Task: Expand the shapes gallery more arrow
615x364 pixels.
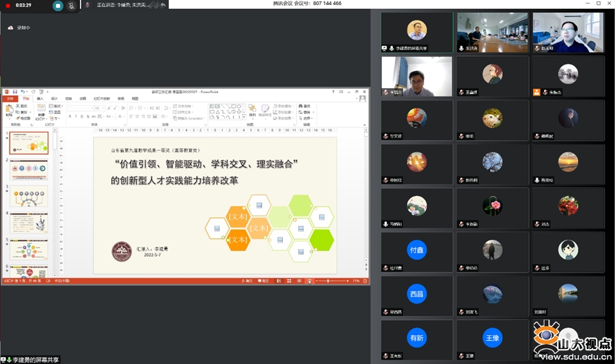Action: 244,117
